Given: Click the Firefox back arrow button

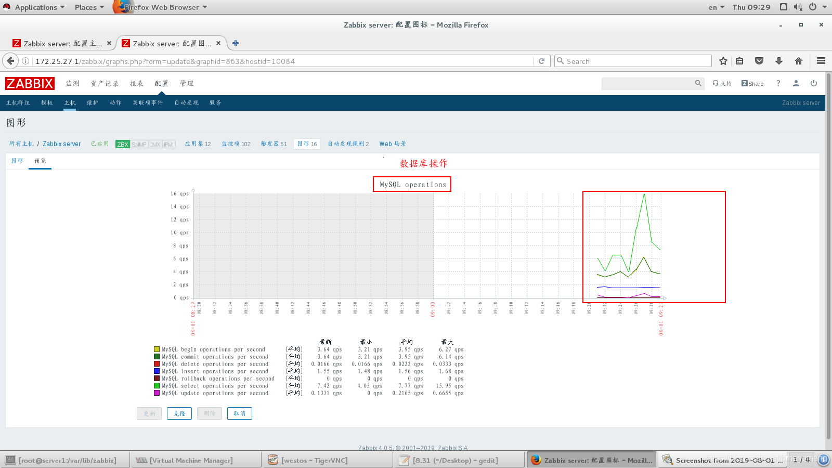Looking at the screenshot, I should 10,61.
